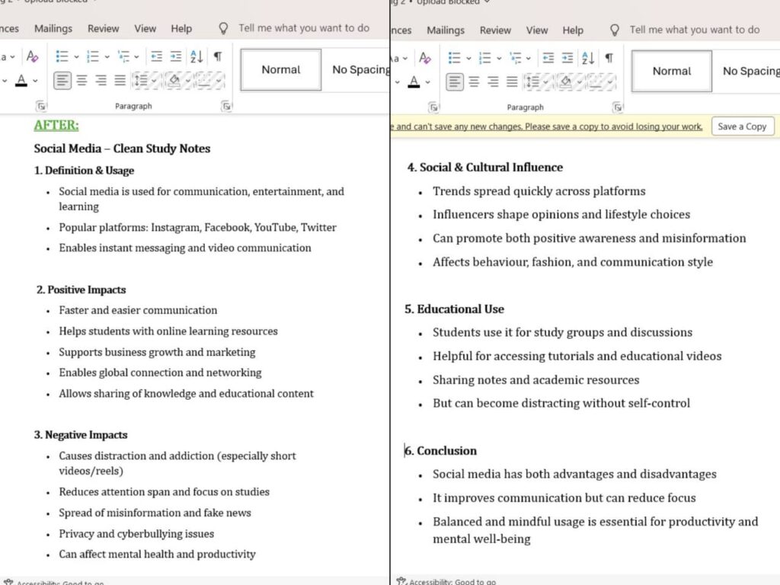The image size is (780, 585).
Task: Click font color A icon in left window
Action: tap(21, 80)
